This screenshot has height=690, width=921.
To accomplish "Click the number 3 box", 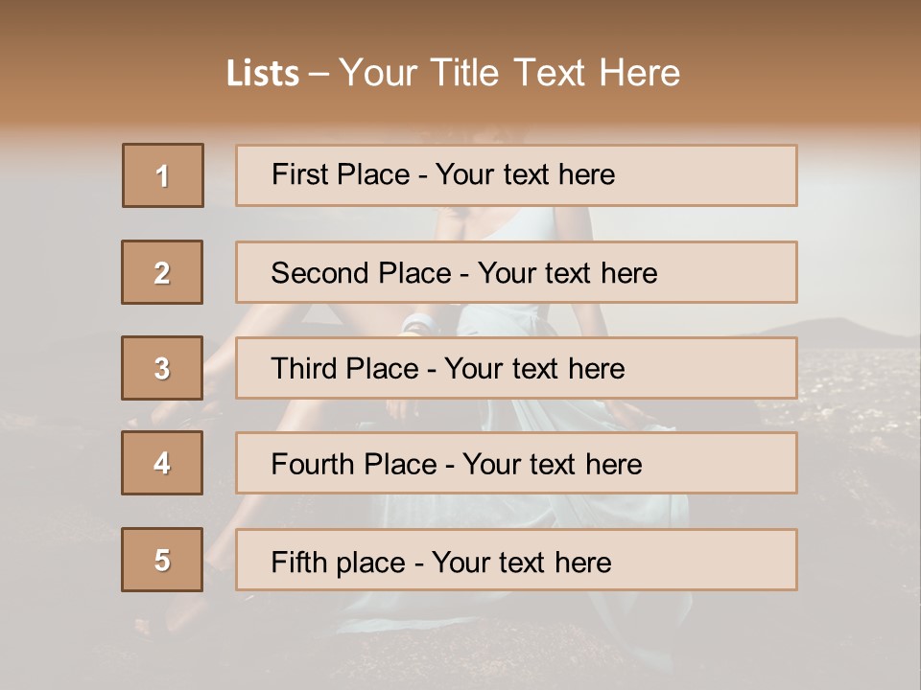I will 162,368.
